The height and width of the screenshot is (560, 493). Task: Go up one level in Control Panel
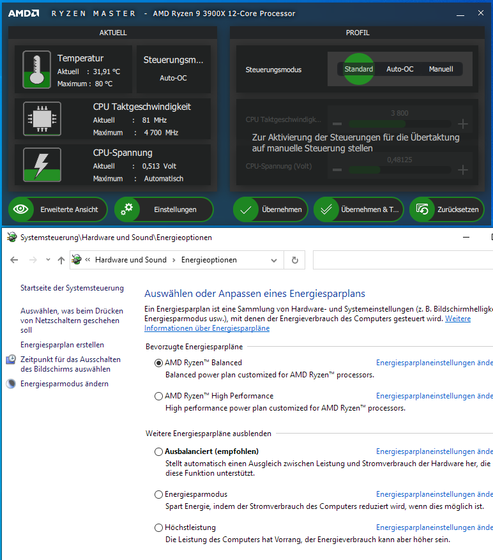click(61, 260)
